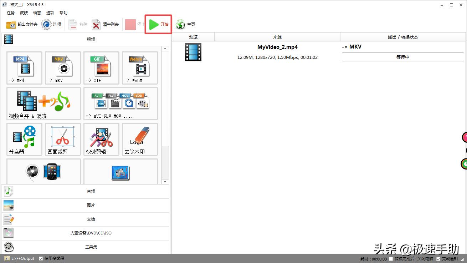Open the 任务 menu
This screenshot has width=467, height=263.
pyautogui.click(x=11, y=13)
